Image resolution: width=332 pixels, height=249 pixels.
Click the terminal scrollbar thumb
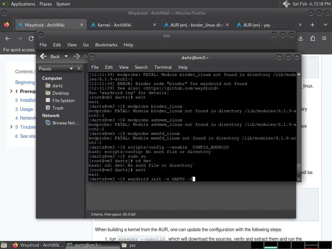click(299, 170)
